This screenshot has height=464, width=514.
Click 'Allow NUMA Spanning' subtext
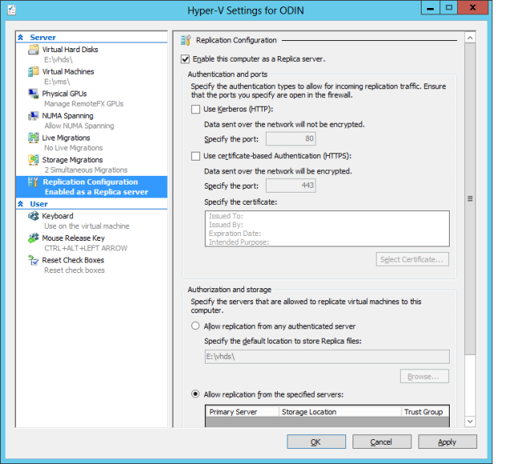(80, 126)
